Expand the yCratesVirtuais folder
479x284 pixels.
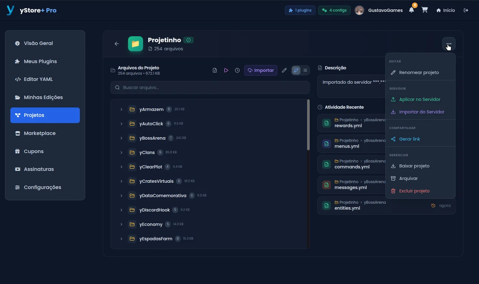click(x=121, y=181)
